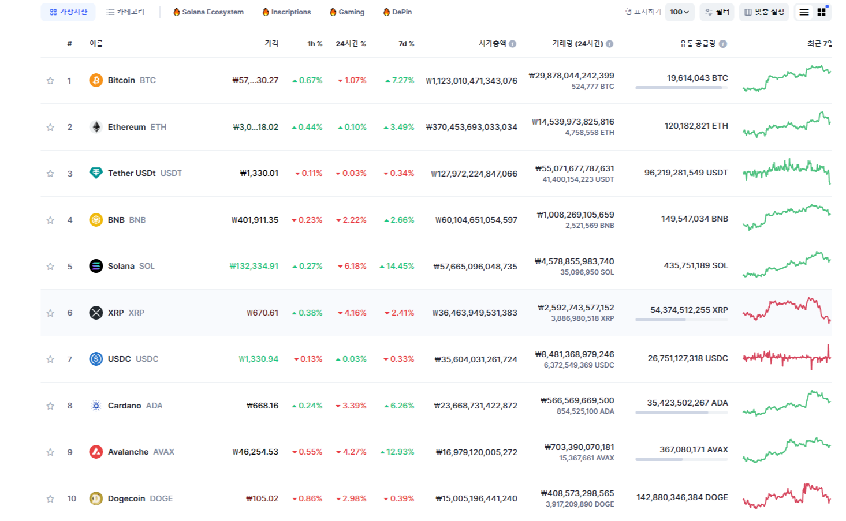Open info icon next to 거래량 (24시간) header
The image size is (846, 521).
610,44
